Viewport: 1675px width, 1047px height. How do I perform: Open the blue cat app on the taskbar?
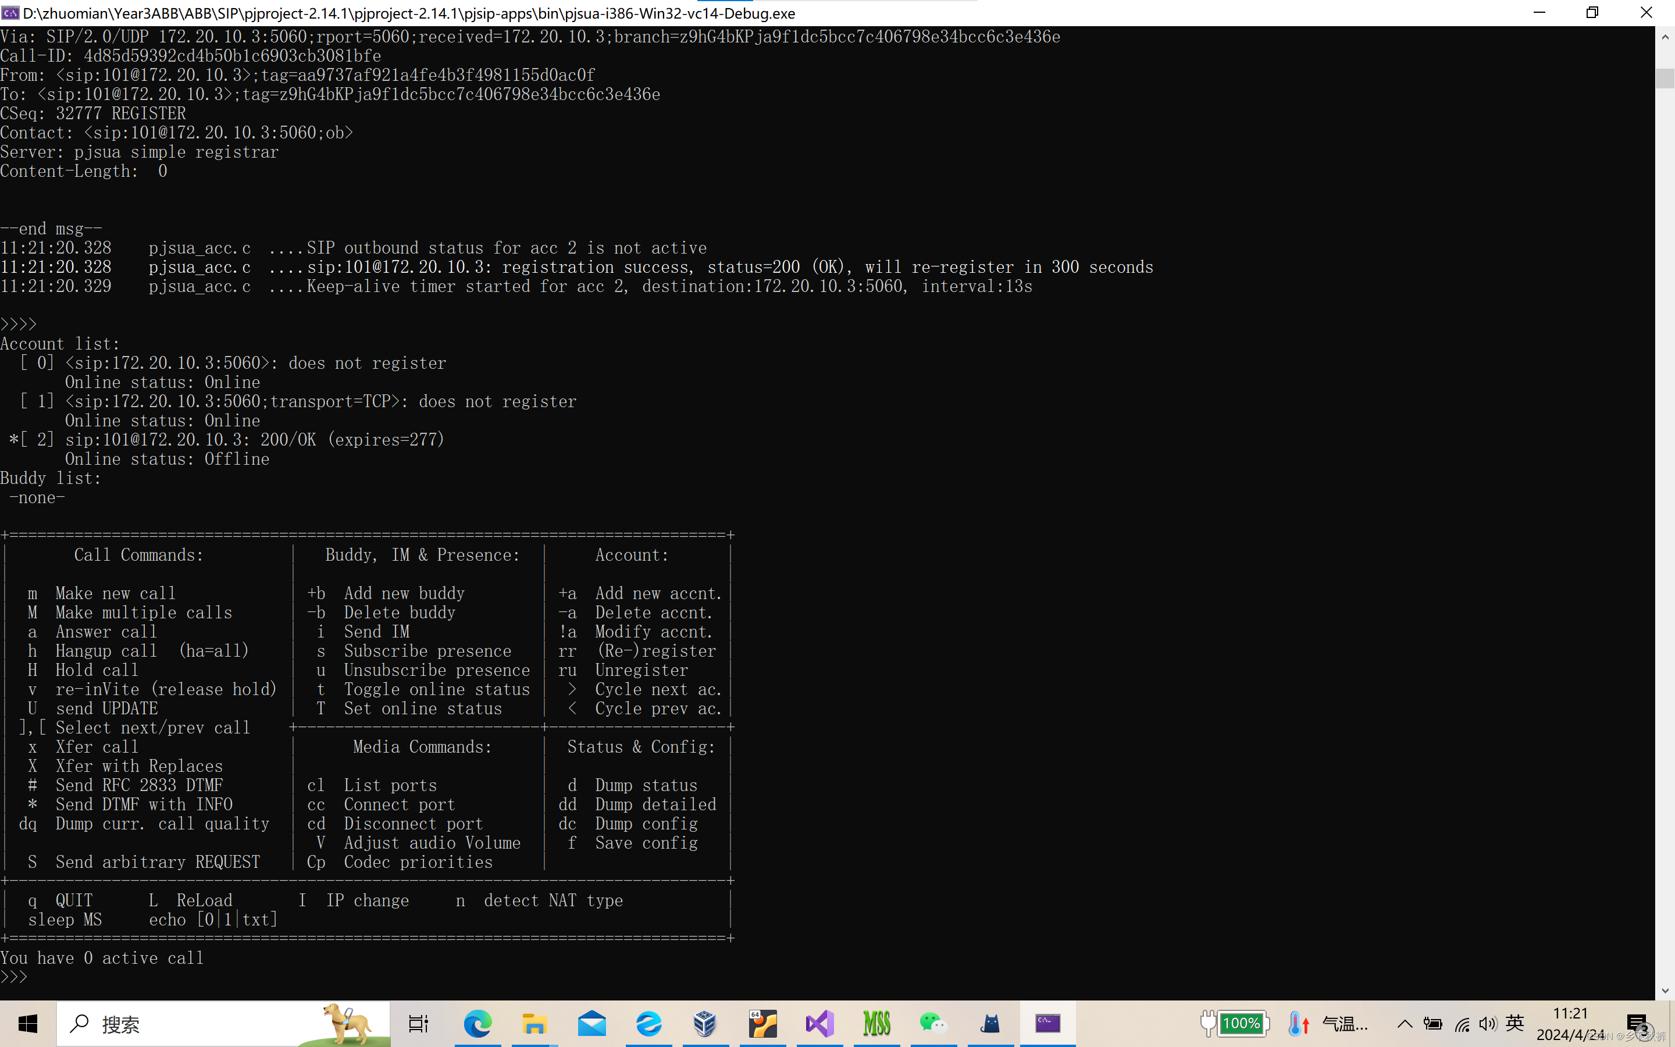990,1024
